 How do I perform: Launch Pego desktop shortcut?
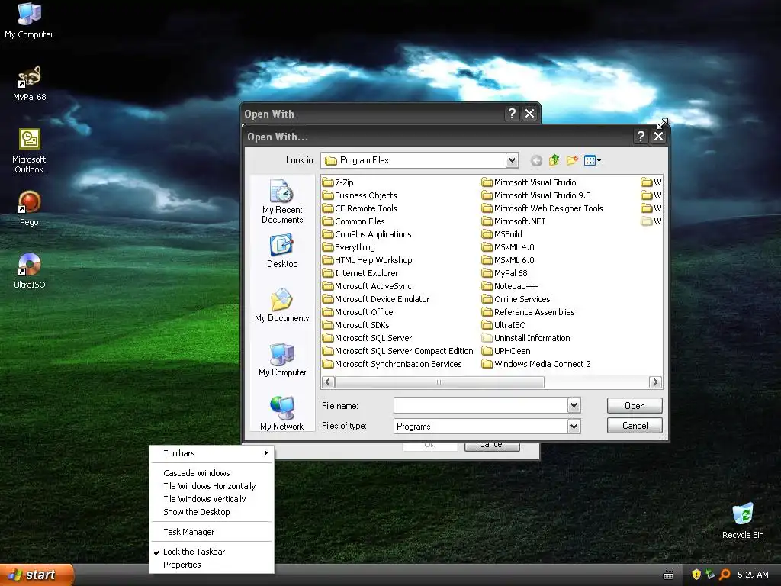[x=29, y=209]
